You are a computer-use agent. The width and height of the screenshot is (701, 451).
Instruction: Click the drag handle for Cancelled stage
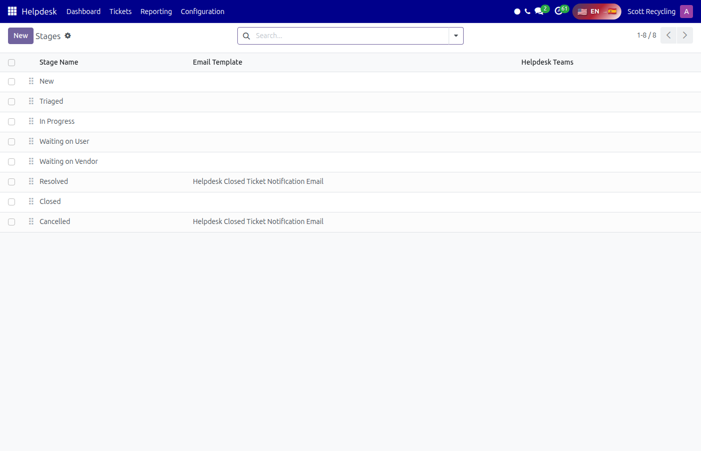[x=31, y=221]
